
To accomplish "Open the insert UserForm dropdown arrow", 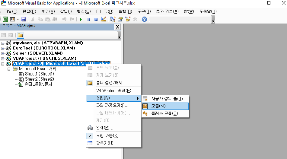I will [x=18, y=19].
